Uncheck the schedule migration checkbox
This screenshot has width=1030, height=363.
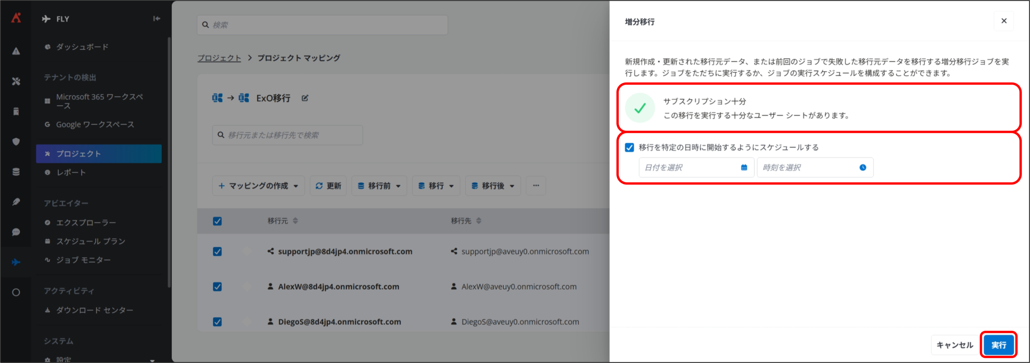(x=629, y=148)
